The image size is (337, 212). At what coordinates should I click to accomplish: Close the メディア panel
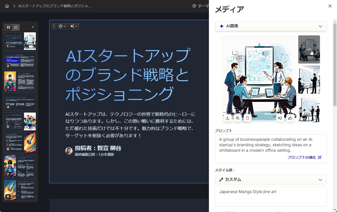(x=330, y=6)
